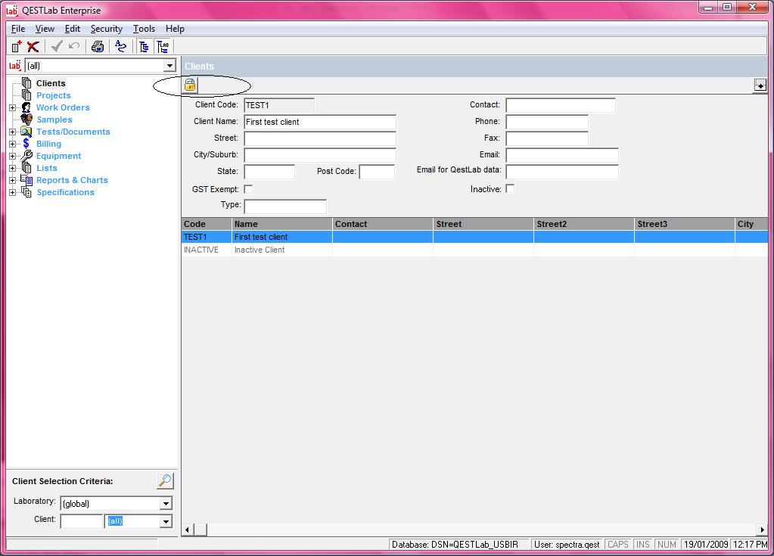Click the Print toolbar icon
Viewport: 774px width, 556px height.
[x=98, y=47]
